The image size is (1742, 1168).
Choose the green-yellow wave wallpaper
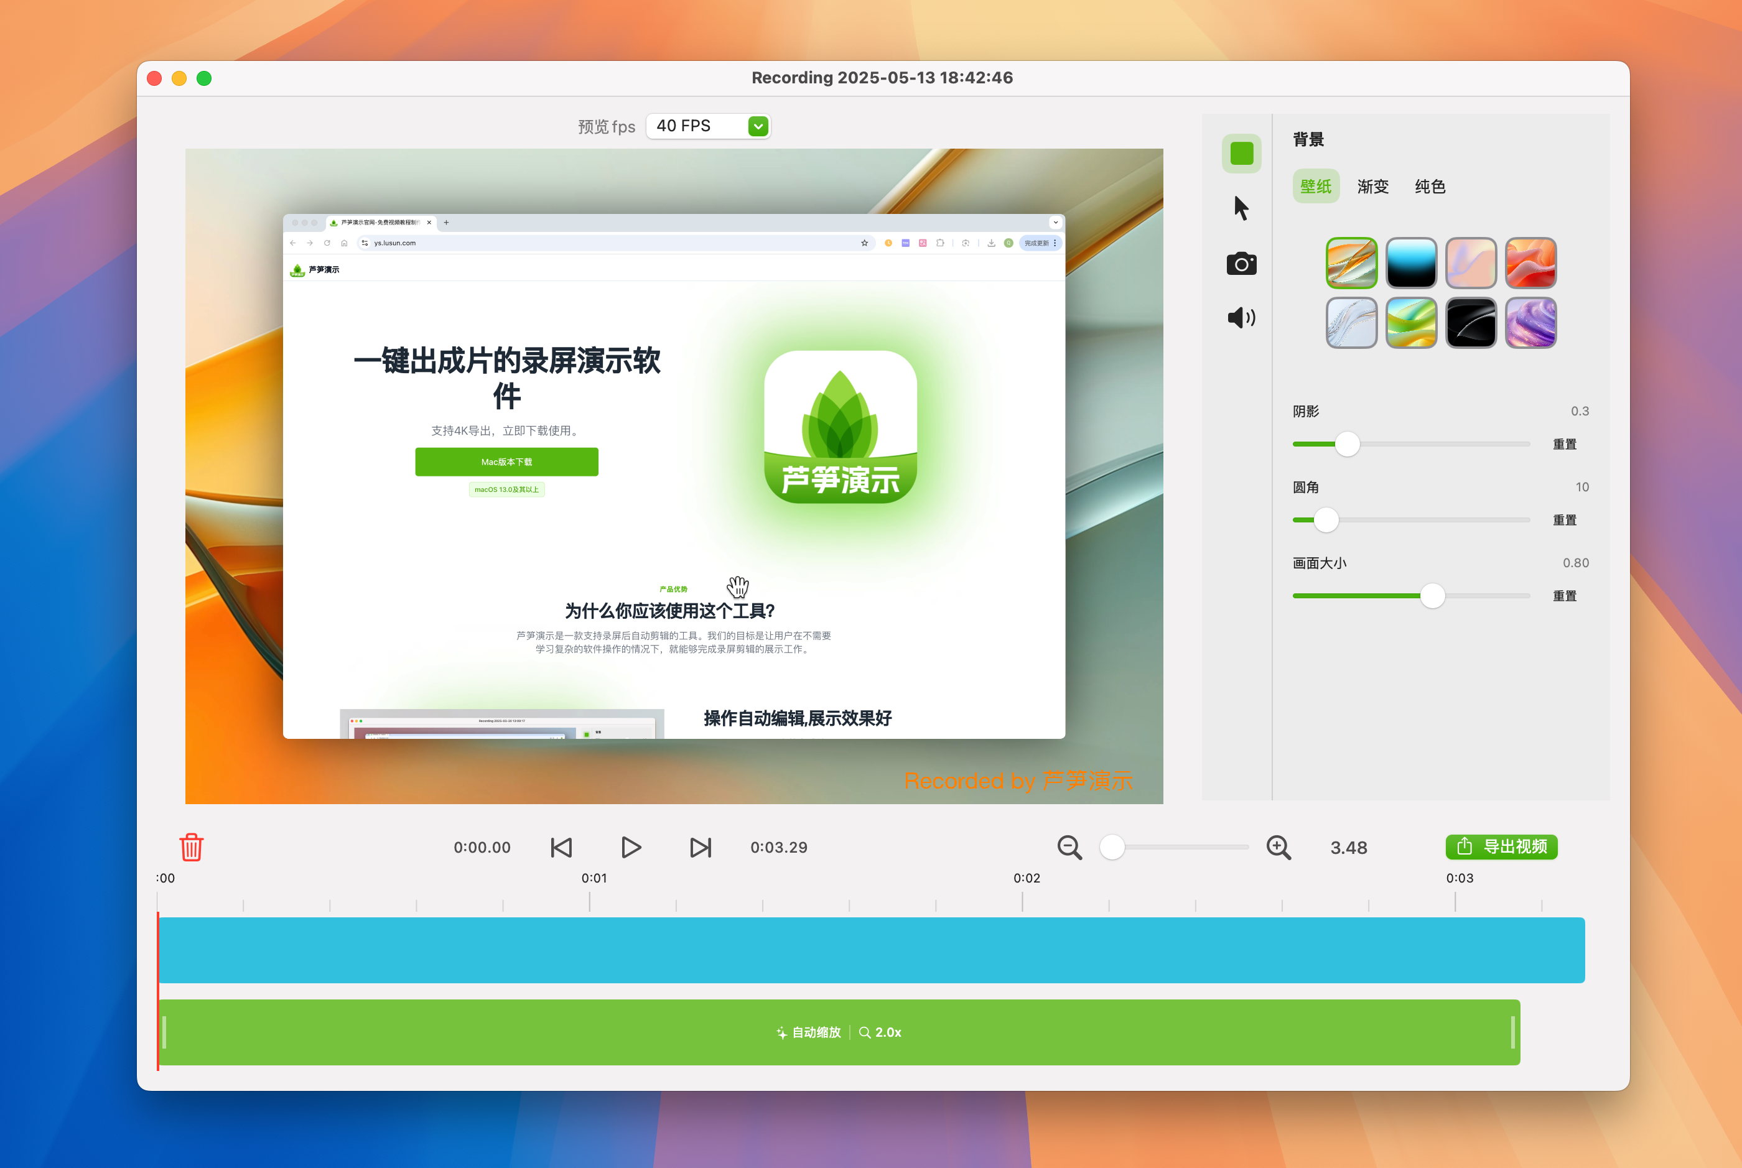pos(1411,323)
